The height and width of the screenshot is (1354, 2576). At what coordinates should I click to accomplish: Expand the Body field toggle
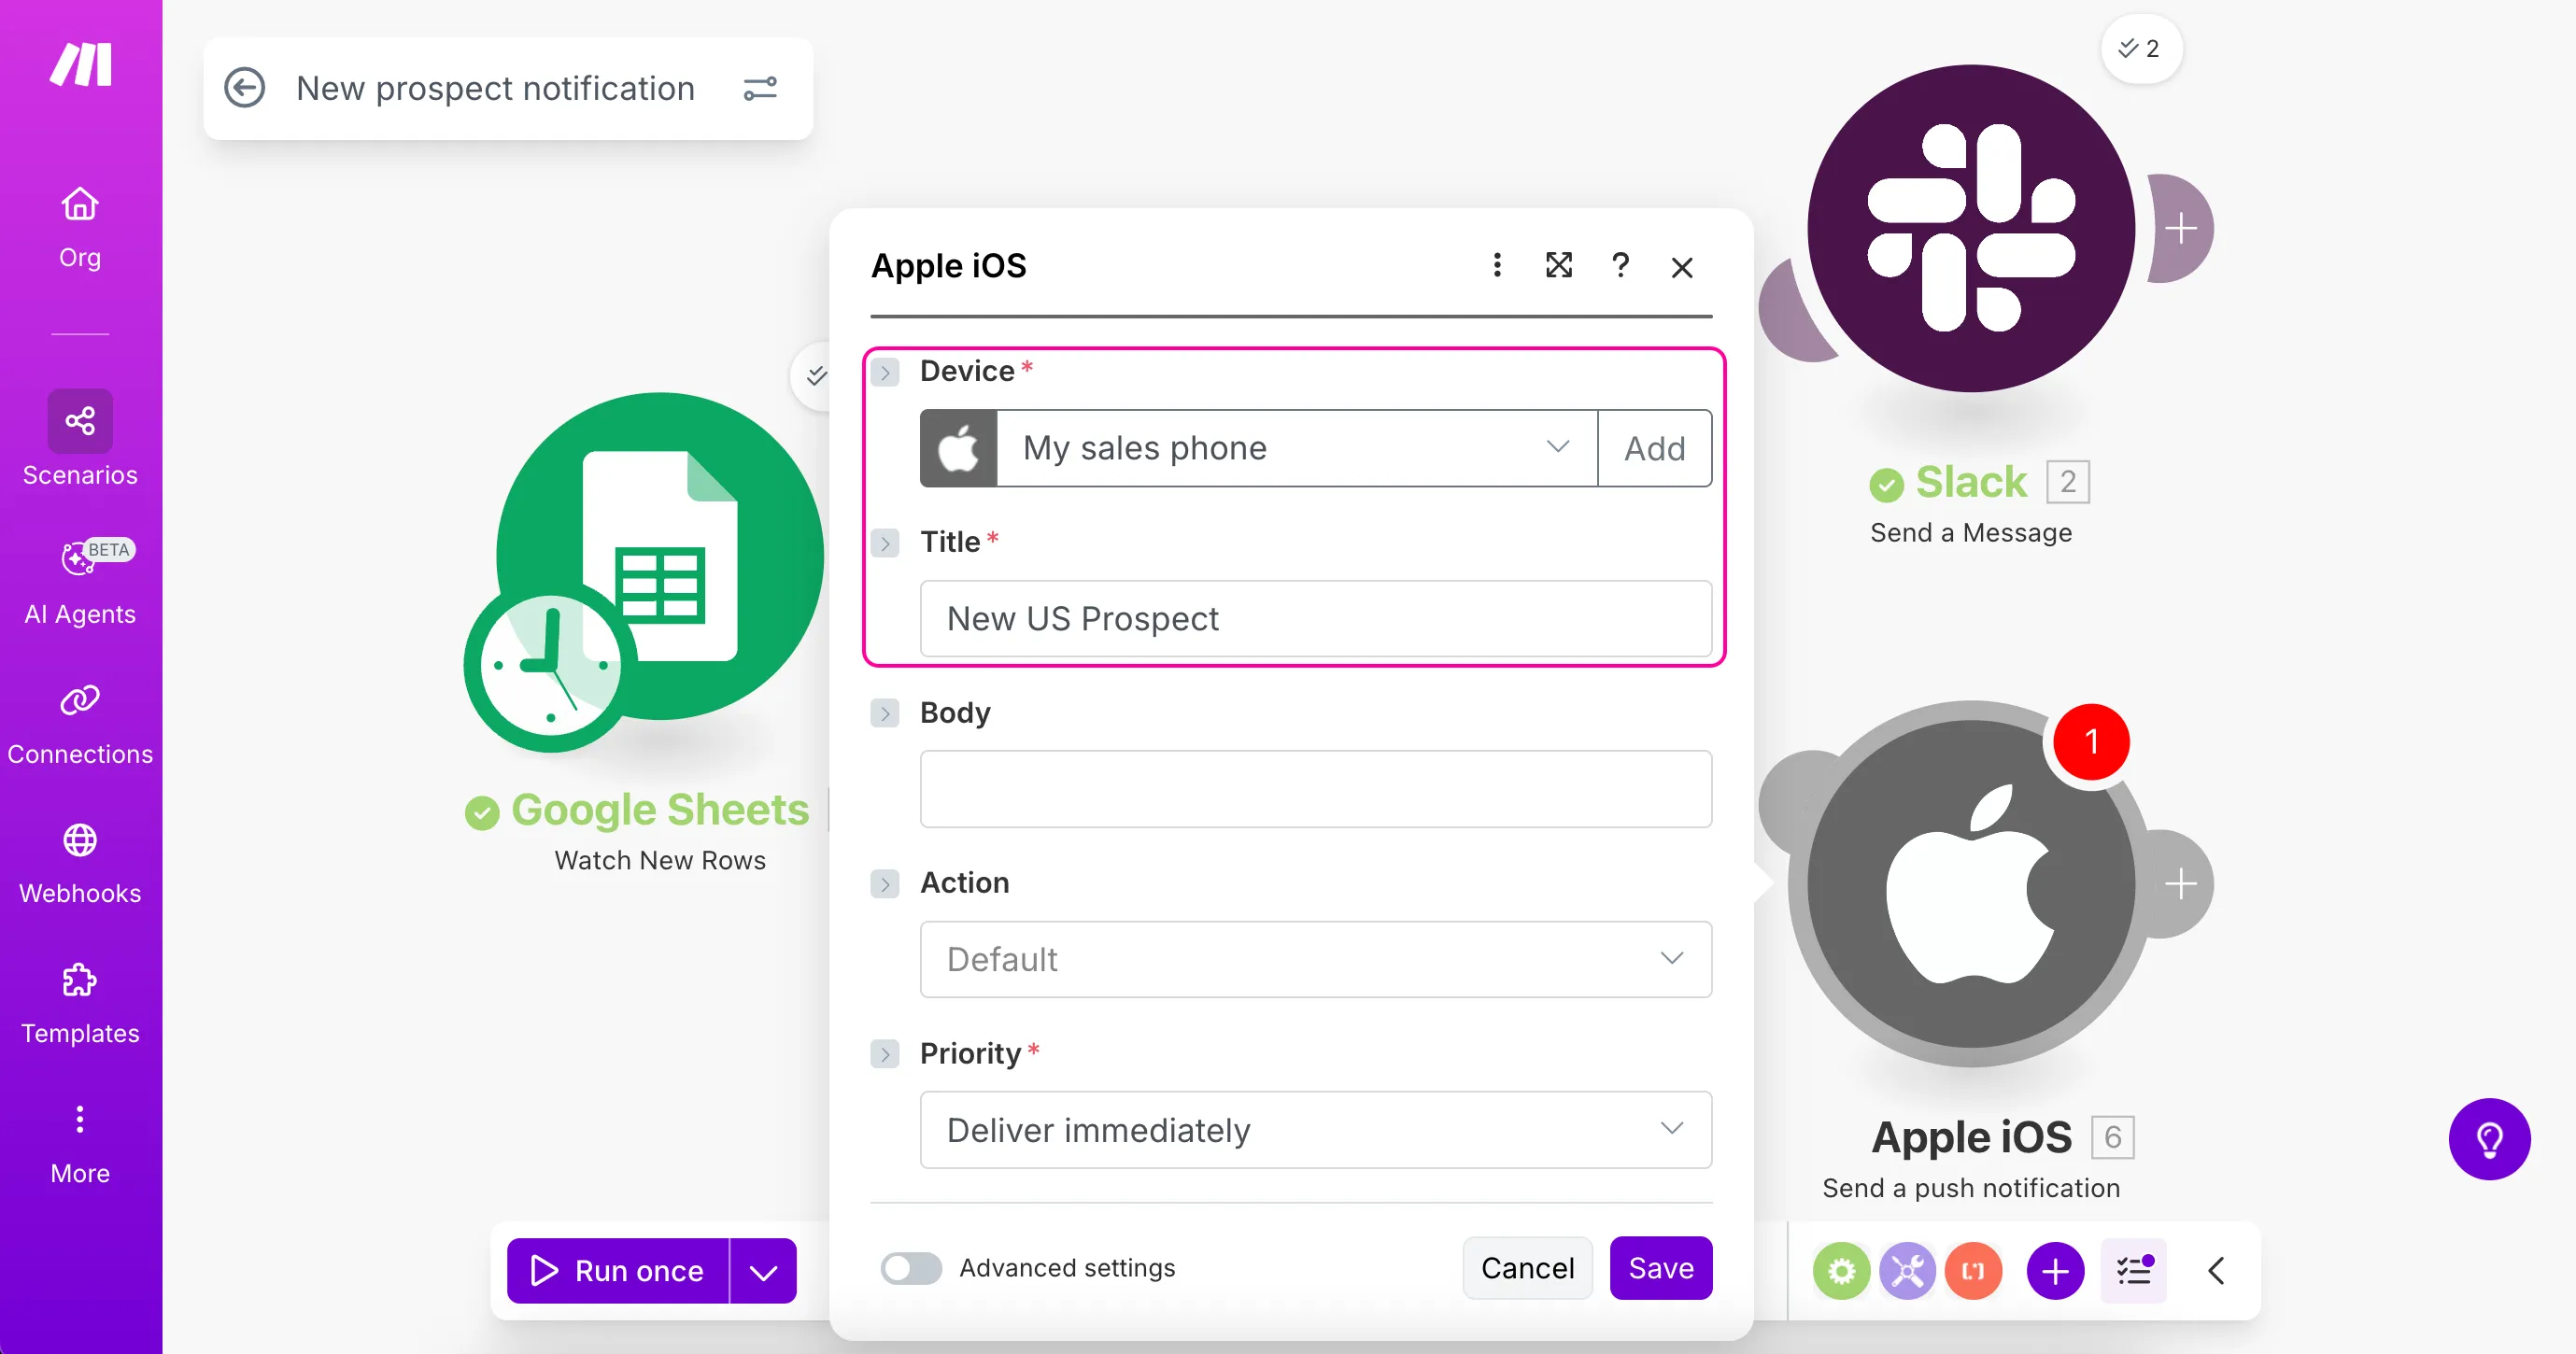885,713
